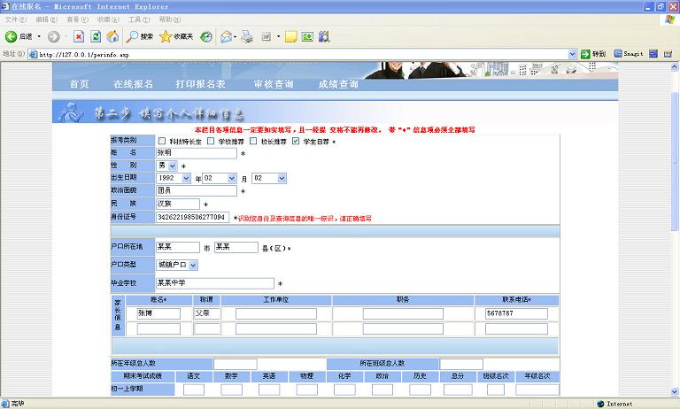Open Favorites (收藏夹) star icon
The width and height of the screenshot is (680, 409).
(x=177, y=36)
